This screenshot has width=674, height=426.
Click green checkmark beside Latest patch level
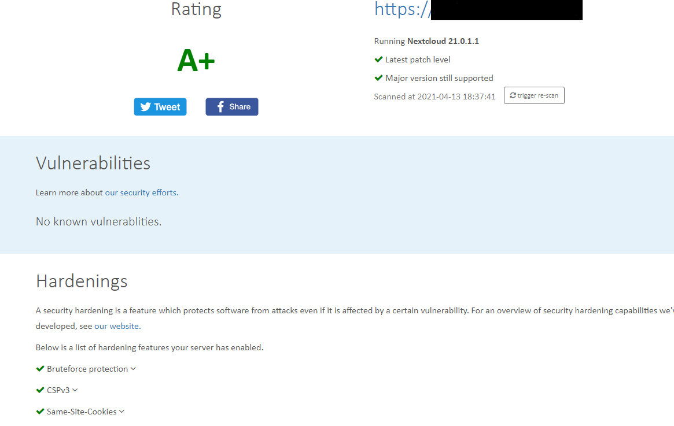point(378,60)
